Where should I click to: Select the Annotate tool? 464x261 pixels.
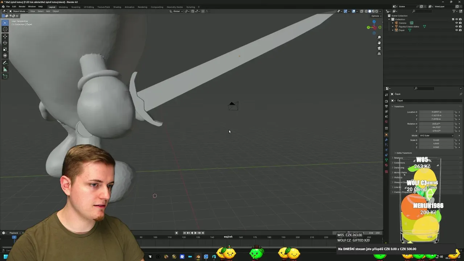click(x=5, y=63)
